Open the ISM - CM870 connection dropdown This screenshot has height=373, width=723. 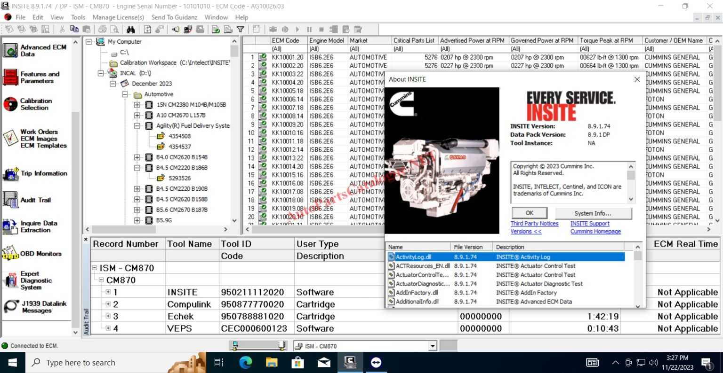433,346
